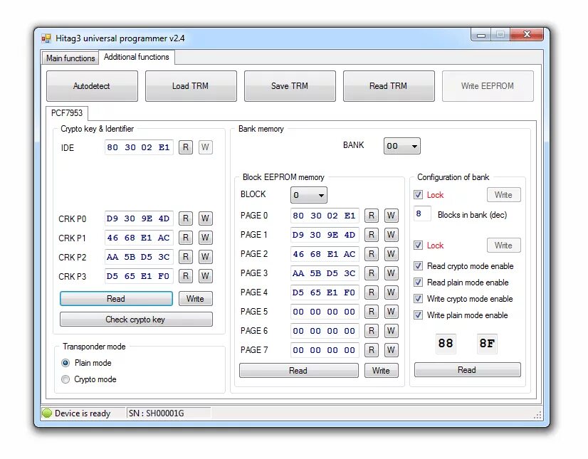Click Write button beside second Lock checkbox
The width and height of the screenshot is (588, 459).
coord(503,246)
